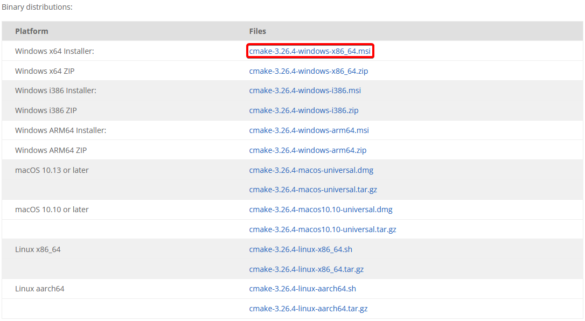
Task: Download cmake-3.26.4-macos10.10-universal.tar.gz
Action: pos(323,229)
